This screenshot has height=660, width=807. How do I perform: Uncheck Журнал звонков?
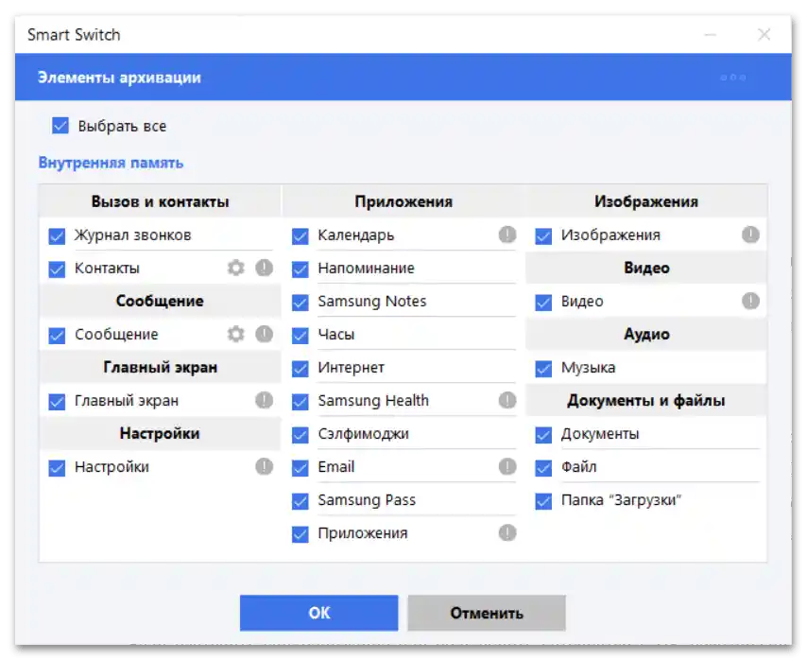click(57, 236)
